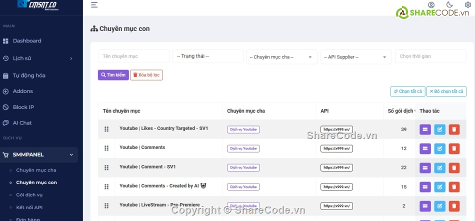
Task: Collapse the SMMPANEL menu chevron
Action: (71, 155)
